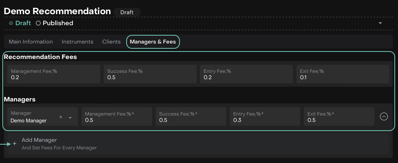Click the recommendation Success Fee field
This screenshot has width=398, height=163.
(x=150, y=74)
